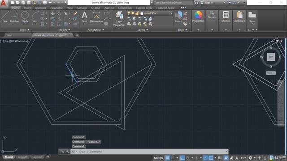Viewport: 287px width, 161px height.
Task: Toggle ortho mode in status bar
Action: [183, 158]
